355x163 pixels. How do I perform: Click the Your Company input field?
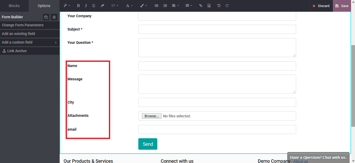coord(217,16)
